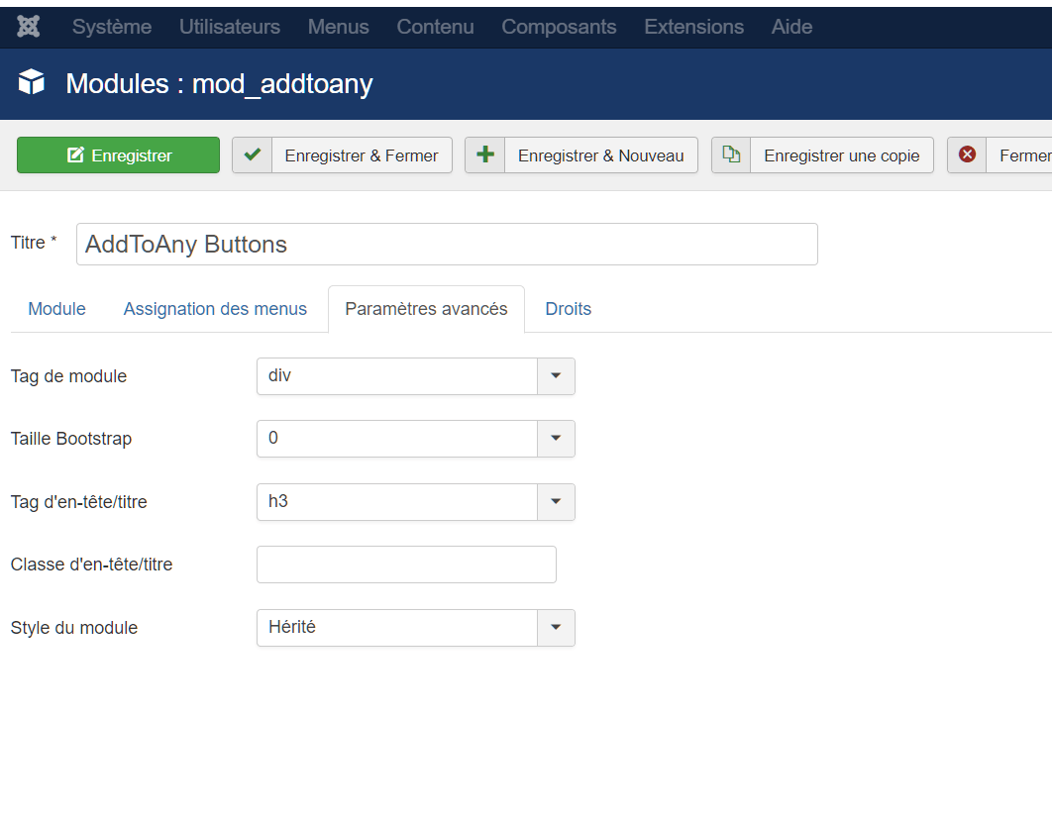The width and height of the screenshot is (1052, 822).
Task: Select the Paramètres avancés tab
Action: [x=426, y=309]
